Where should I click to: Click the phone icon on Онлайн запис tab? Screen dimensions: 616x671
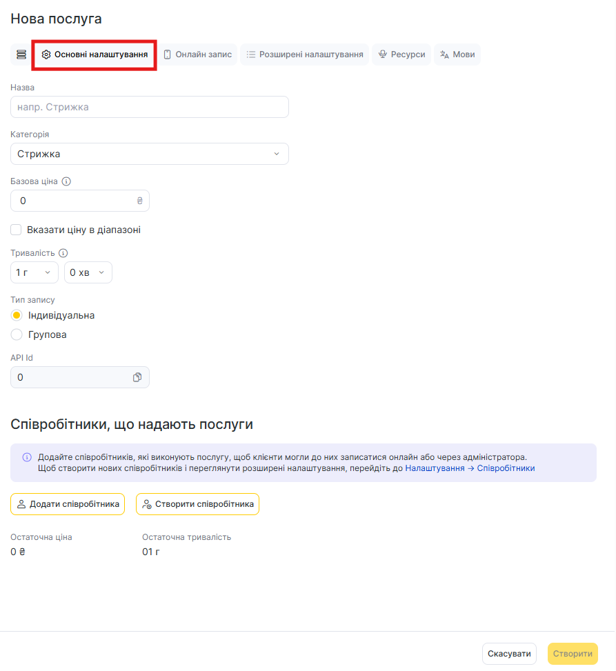point(167,54)
